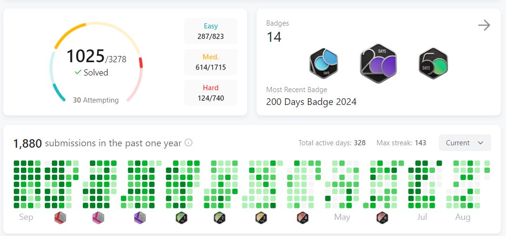Screen dimensions: 506x236
Task: Open the monthly badge numbered 4
Action: point(303,218)
